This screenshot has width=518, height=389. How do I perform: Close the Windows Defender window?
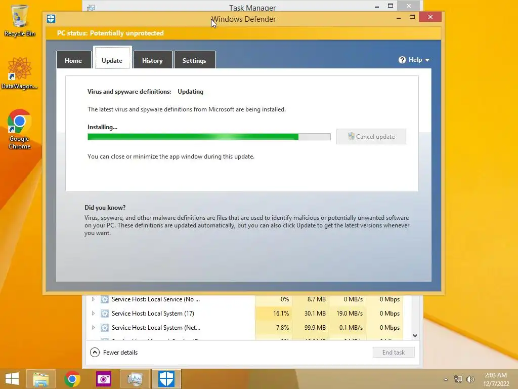(x=430, y=17)
